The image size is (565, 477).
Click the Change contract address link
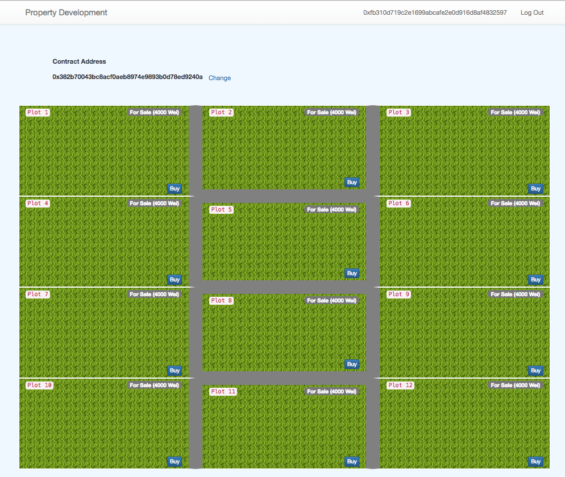(219, 78)
